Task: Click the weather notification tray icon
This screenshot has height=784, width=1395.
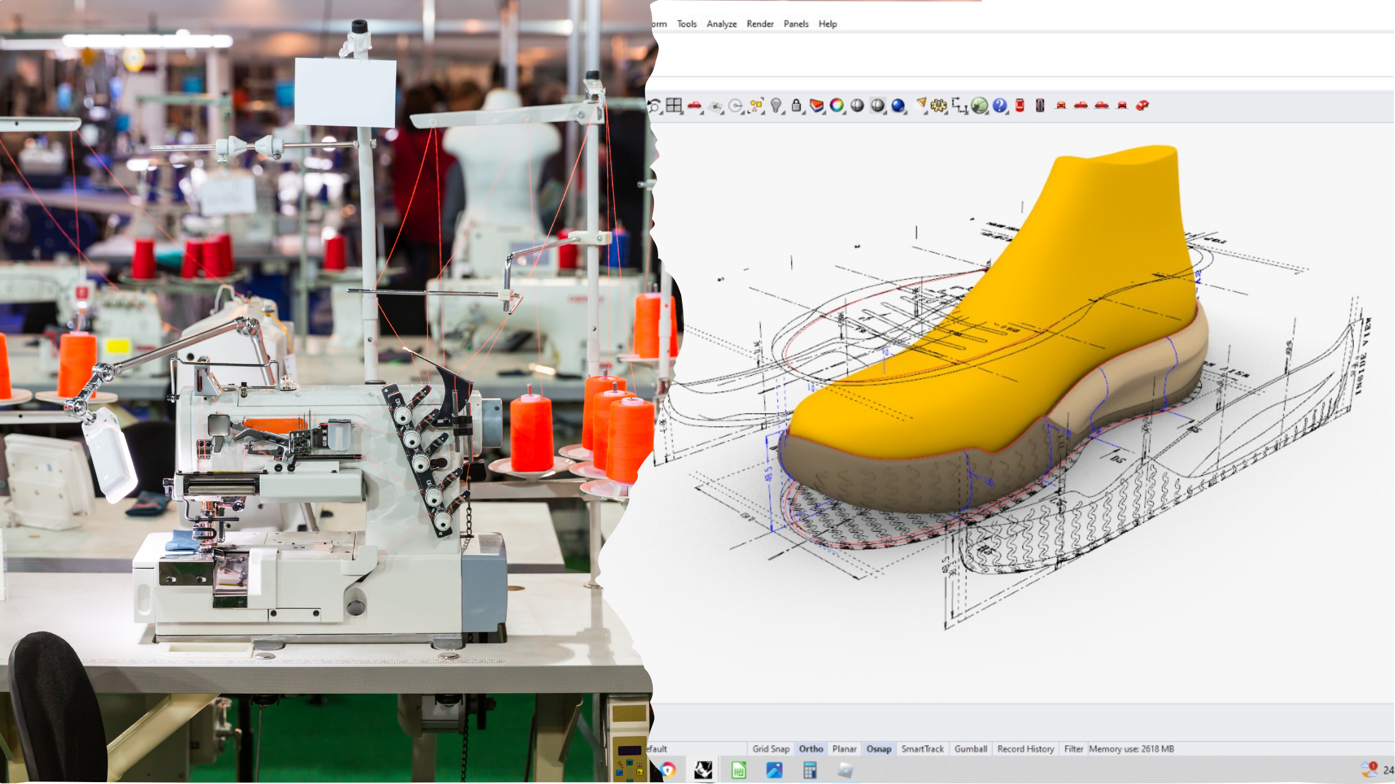Action: (1369, 769)
